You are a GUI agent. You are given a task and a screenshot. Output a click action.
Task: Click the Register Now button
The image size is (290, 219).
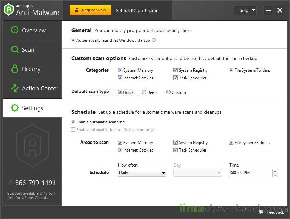[91, 10]
